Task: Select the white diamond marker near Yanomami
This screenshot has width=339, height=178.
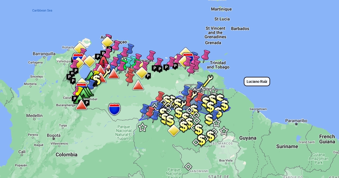Action: [x=188, y=166]
